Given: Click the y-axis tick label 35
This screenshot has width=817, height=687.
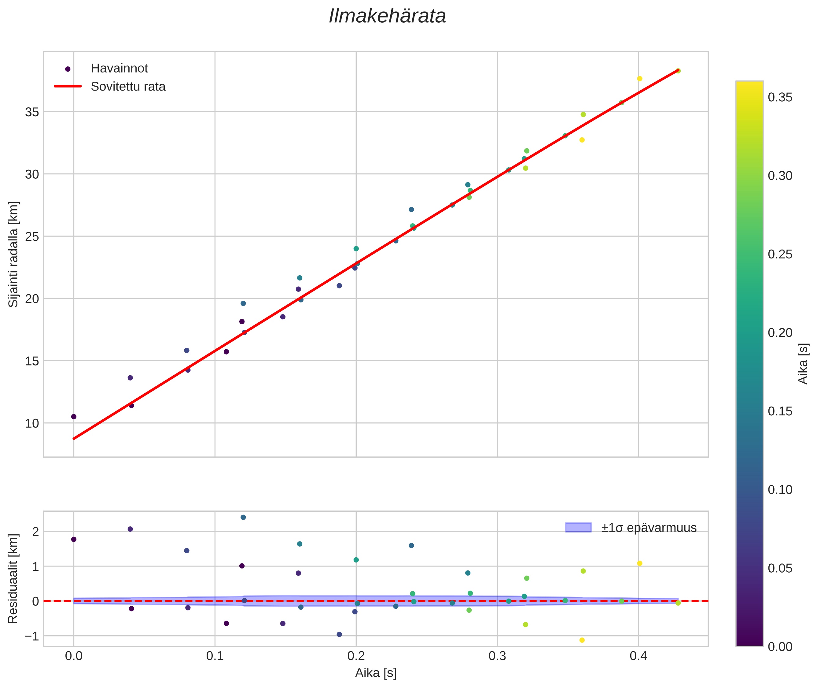Looking at the screenshot, I should click(32, 112).
